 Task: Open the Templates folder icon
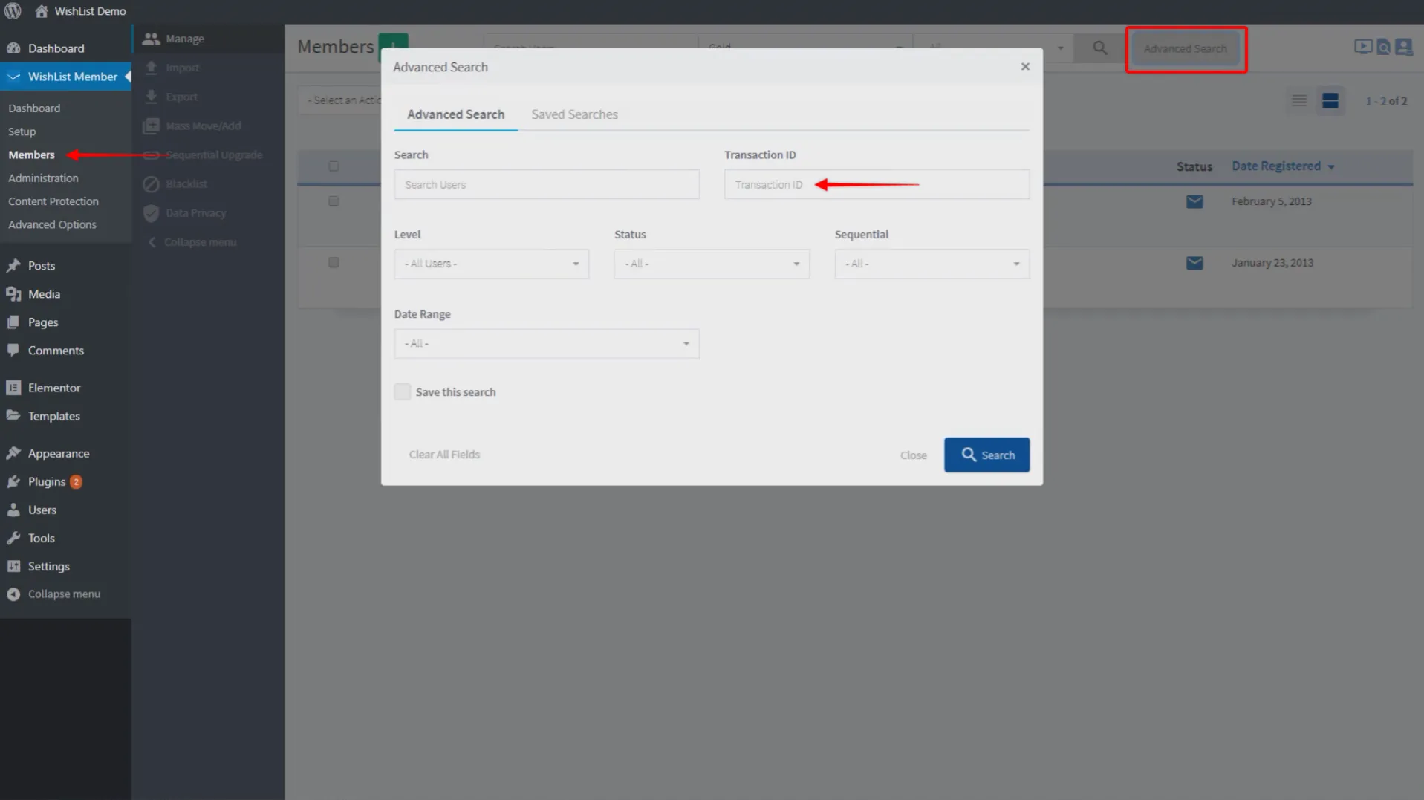coord(13,416)
